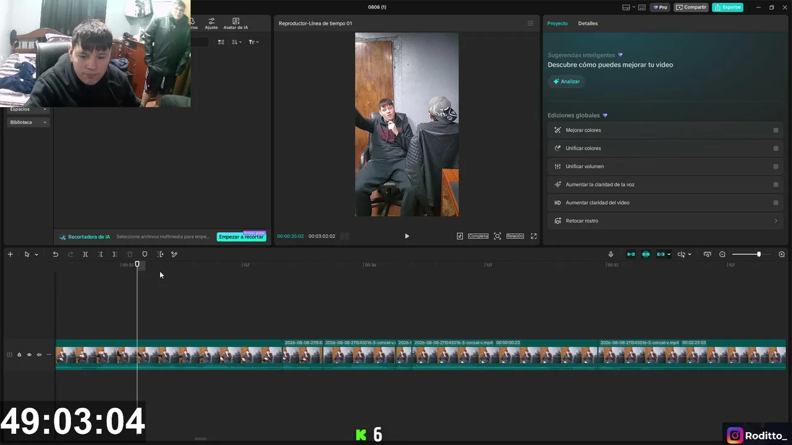Switch to the Proyecto tab
This screenshot has width=792, height=445.
[557, 23]
